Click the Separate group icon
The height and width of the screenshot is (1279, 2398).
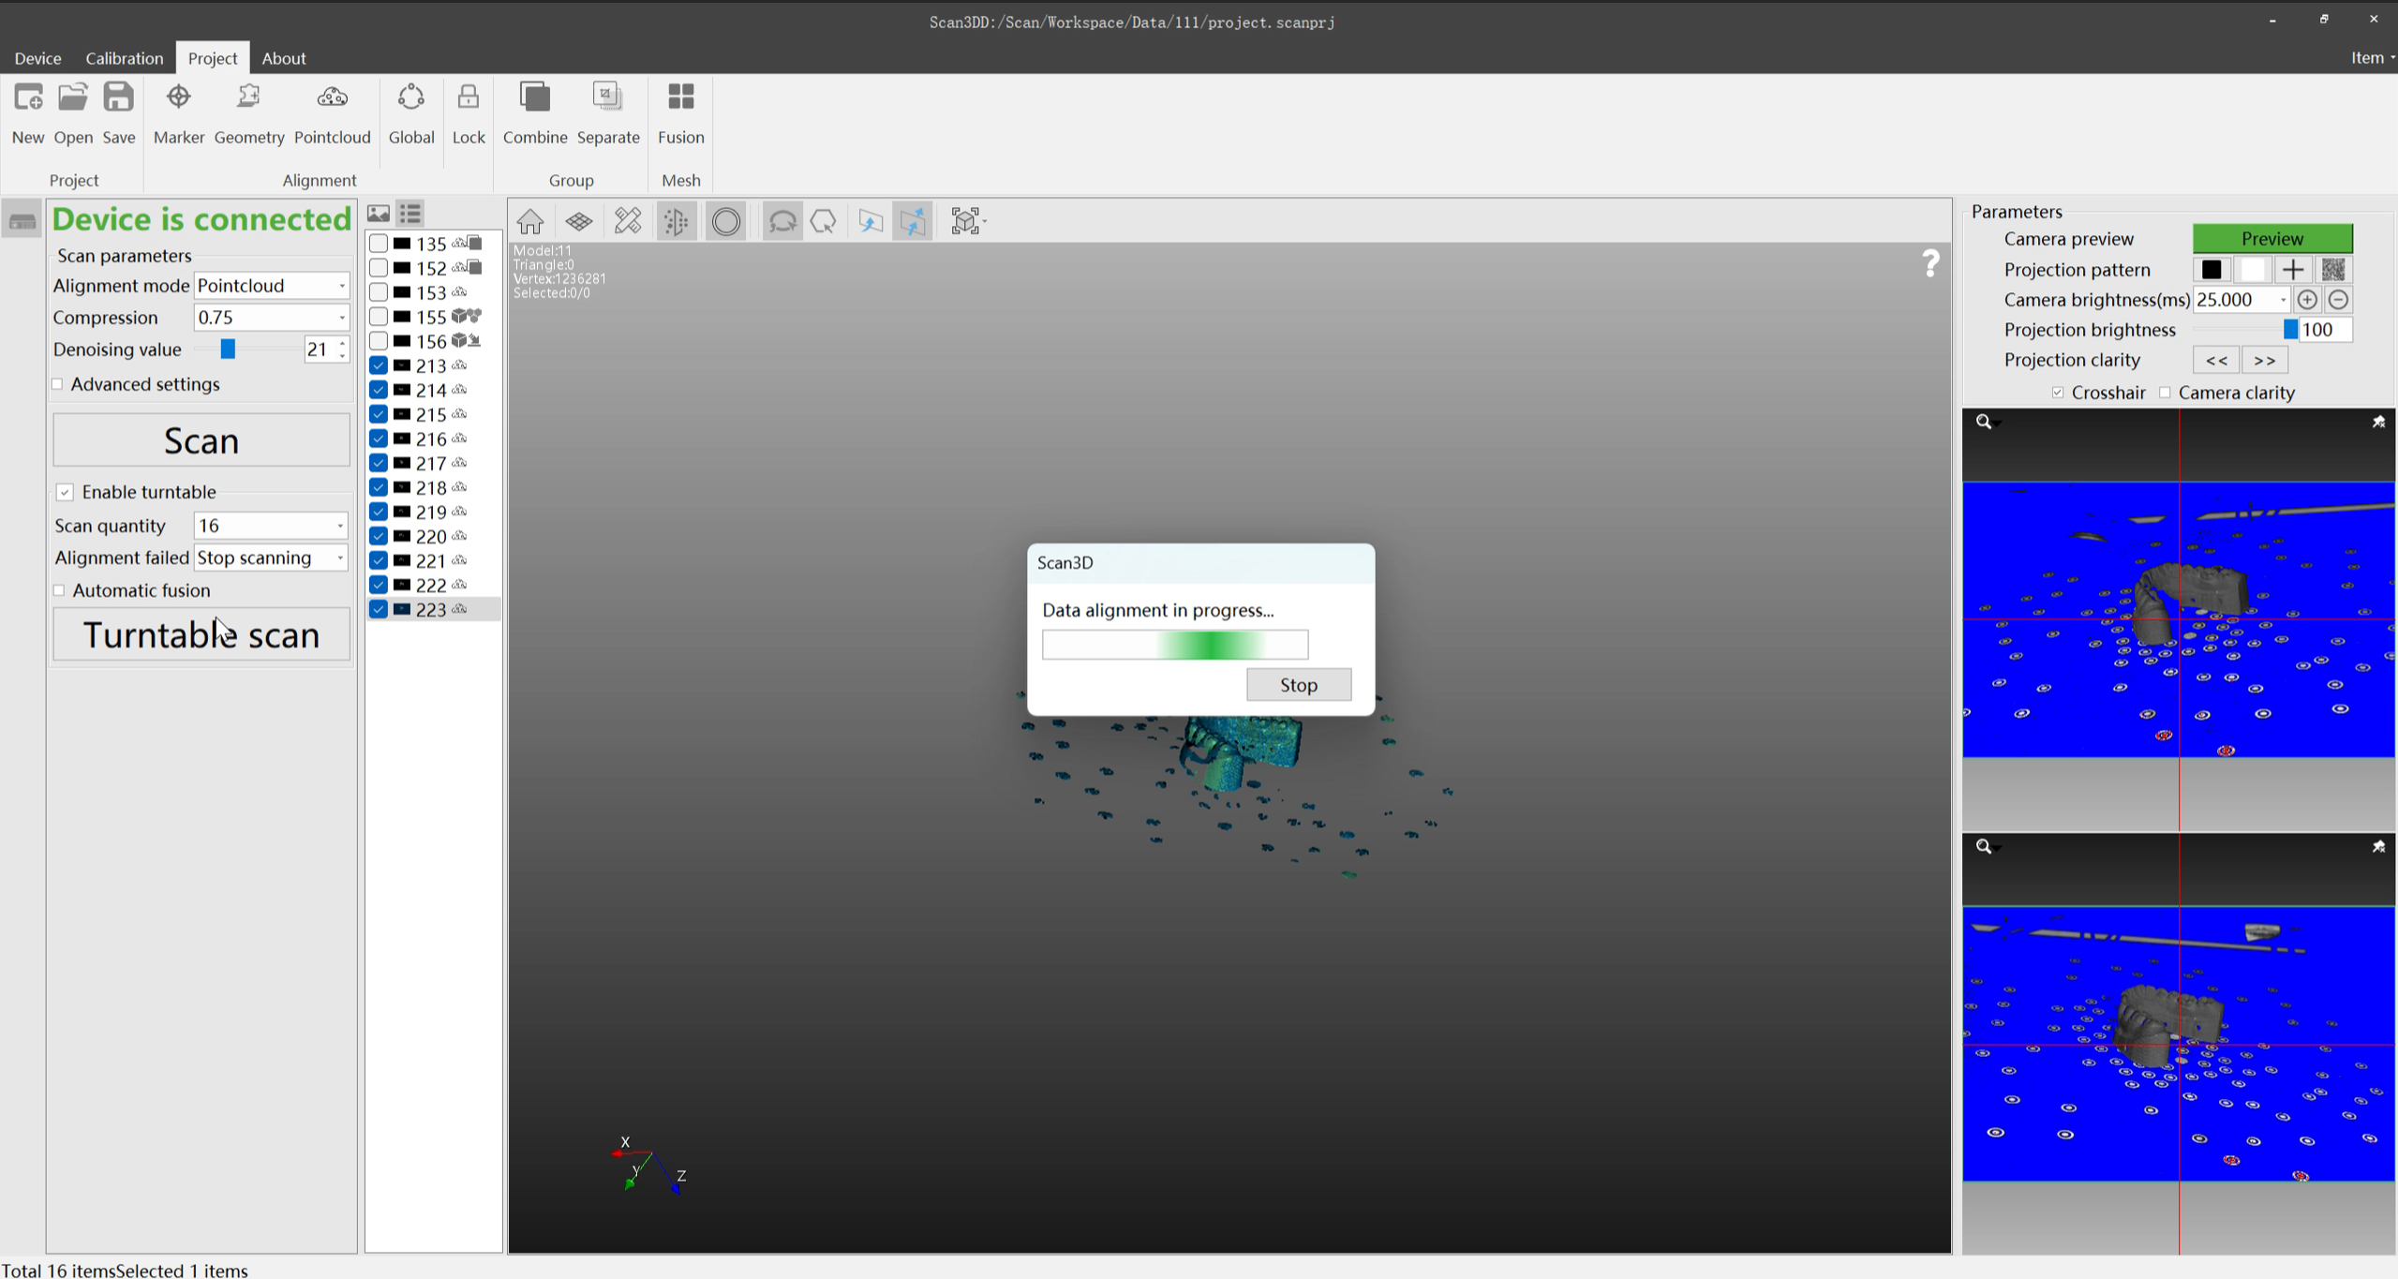click(607, 97)
